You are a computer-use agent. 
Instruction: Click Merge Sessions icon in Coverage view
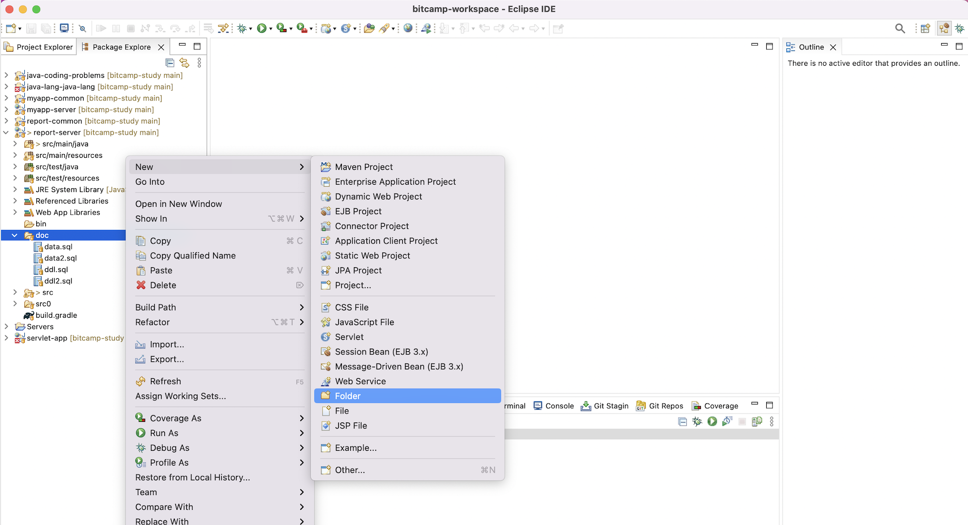[x=757, y=421]
